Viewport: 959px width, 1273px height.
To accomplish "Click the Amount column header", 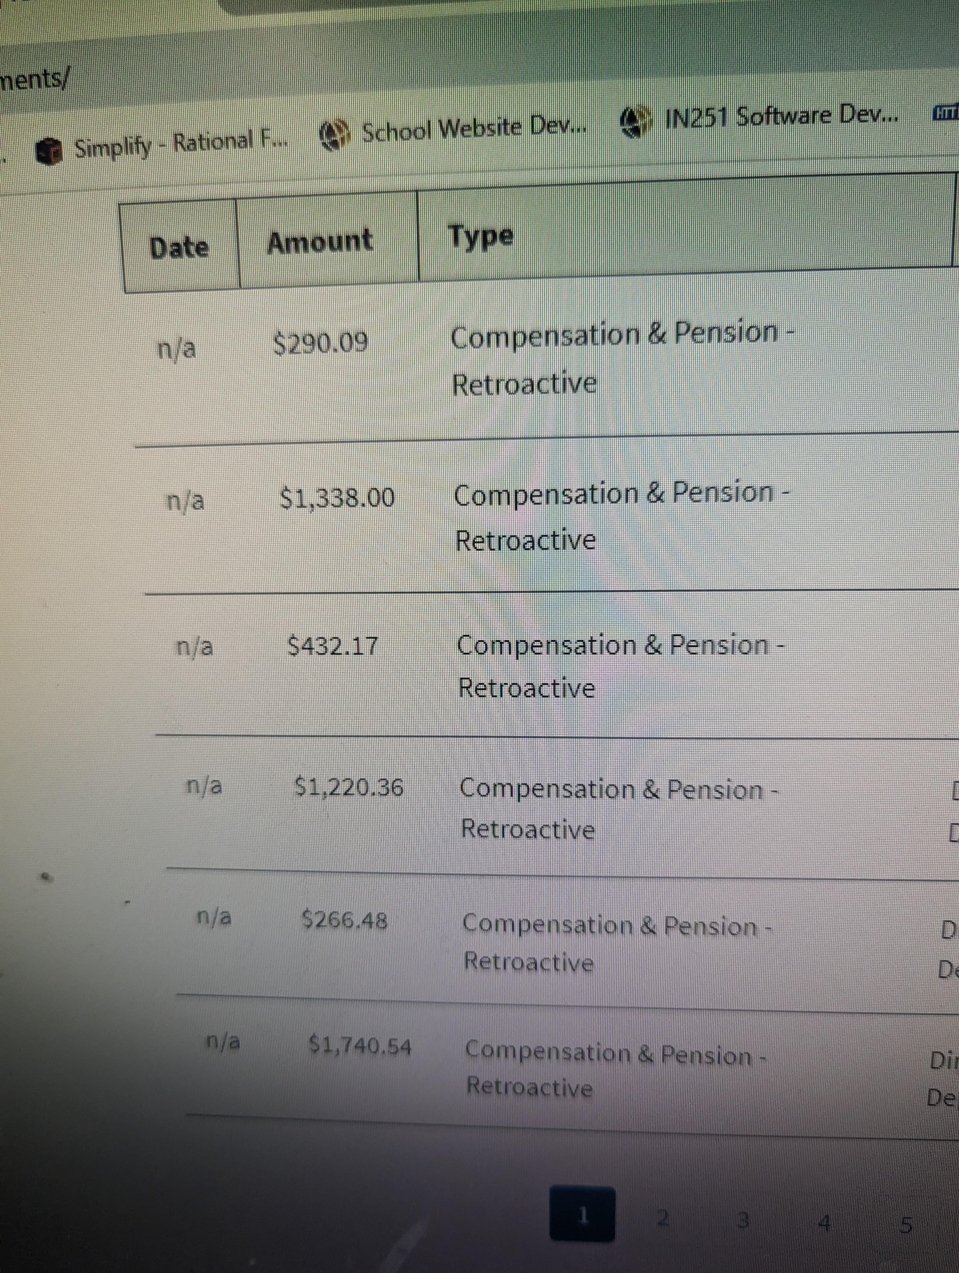I will pos(320,241).
